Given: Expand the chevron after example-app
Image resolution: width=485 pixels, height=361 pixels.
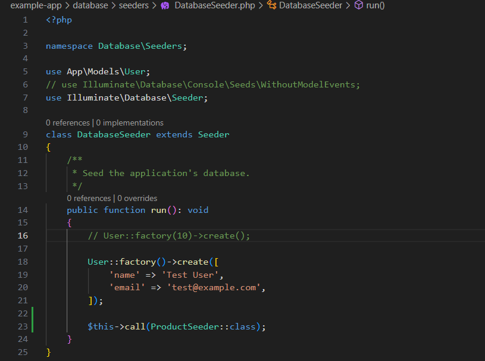Looking at the screenshot, I should click(x=67, y=5).
